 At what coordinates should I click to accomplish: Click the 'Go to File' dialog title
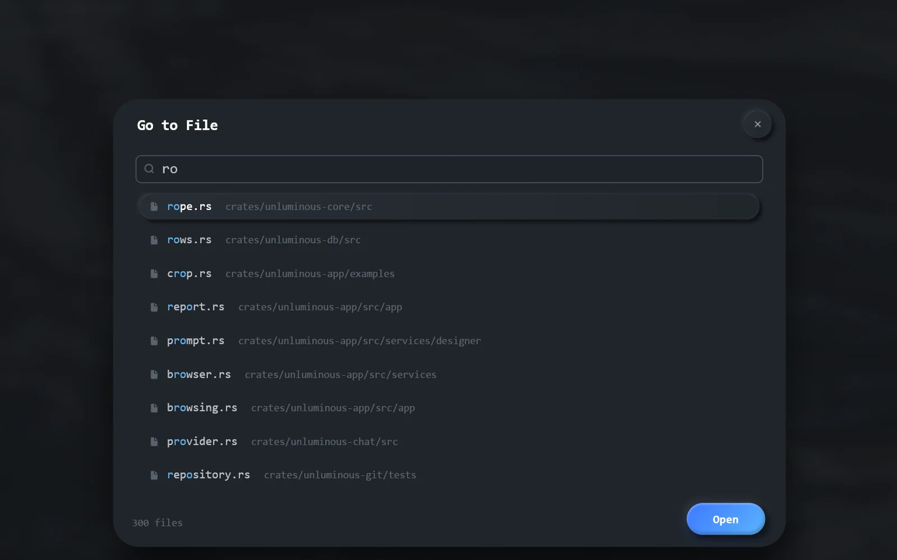click(178, 125)
